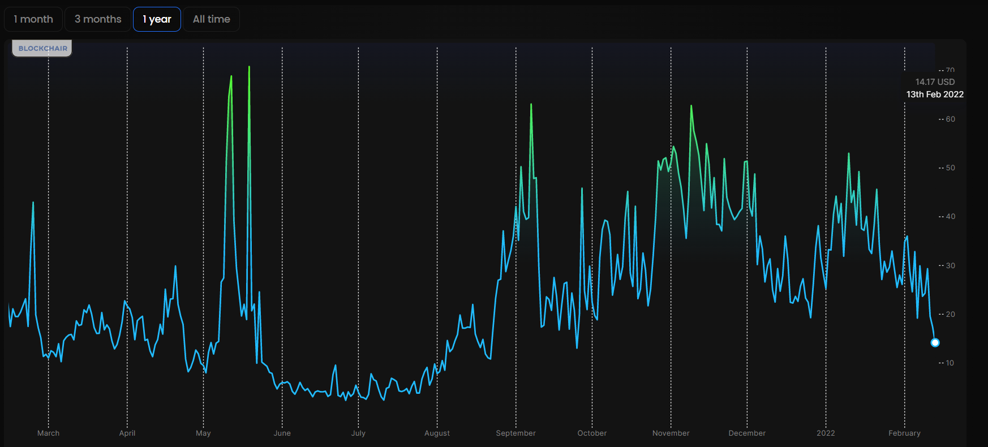The image size is (988, 447).
Task: Click the February x-axis label
Action: click(904, 433)
